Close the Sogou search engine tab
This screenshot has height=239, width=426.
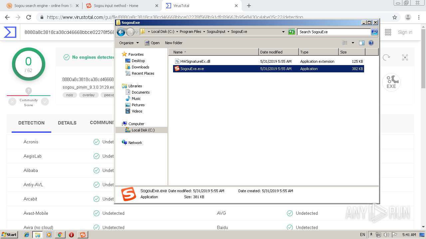[x=77, y=6]
